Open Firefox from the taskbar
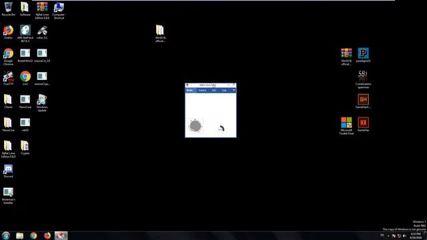The height and width of the screenshot is (240, 427). [47, 235]
